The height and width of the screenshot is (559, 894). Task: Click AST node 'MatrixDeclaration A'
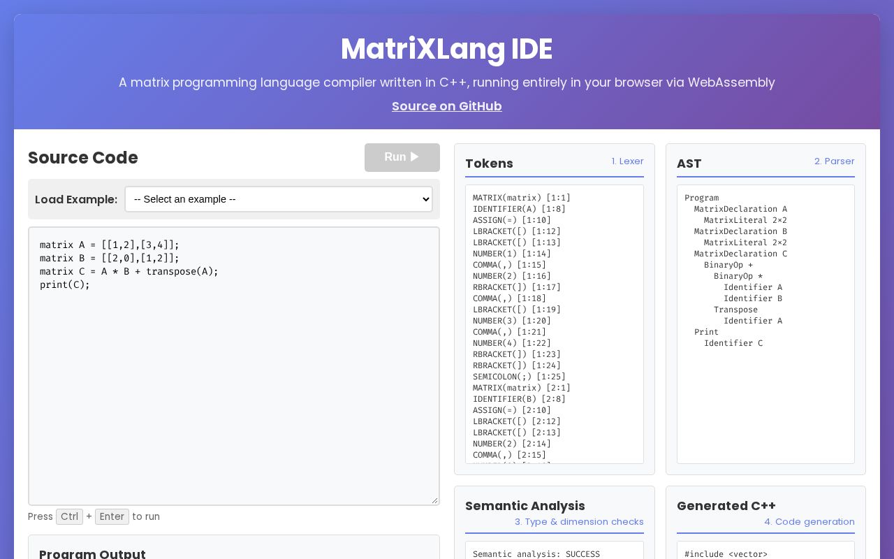click(740, 209)
